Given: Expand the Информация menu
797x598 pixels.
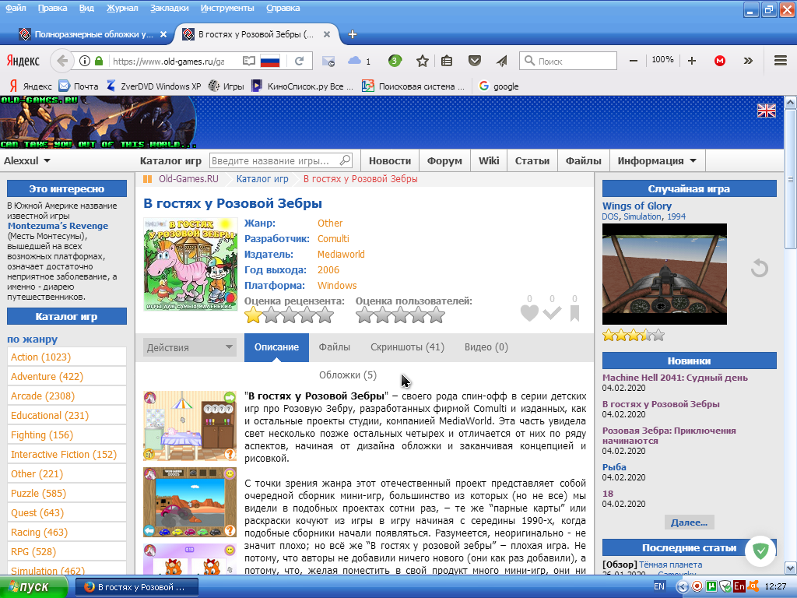Looking at the screenshot, I should [x=657, y=160].
